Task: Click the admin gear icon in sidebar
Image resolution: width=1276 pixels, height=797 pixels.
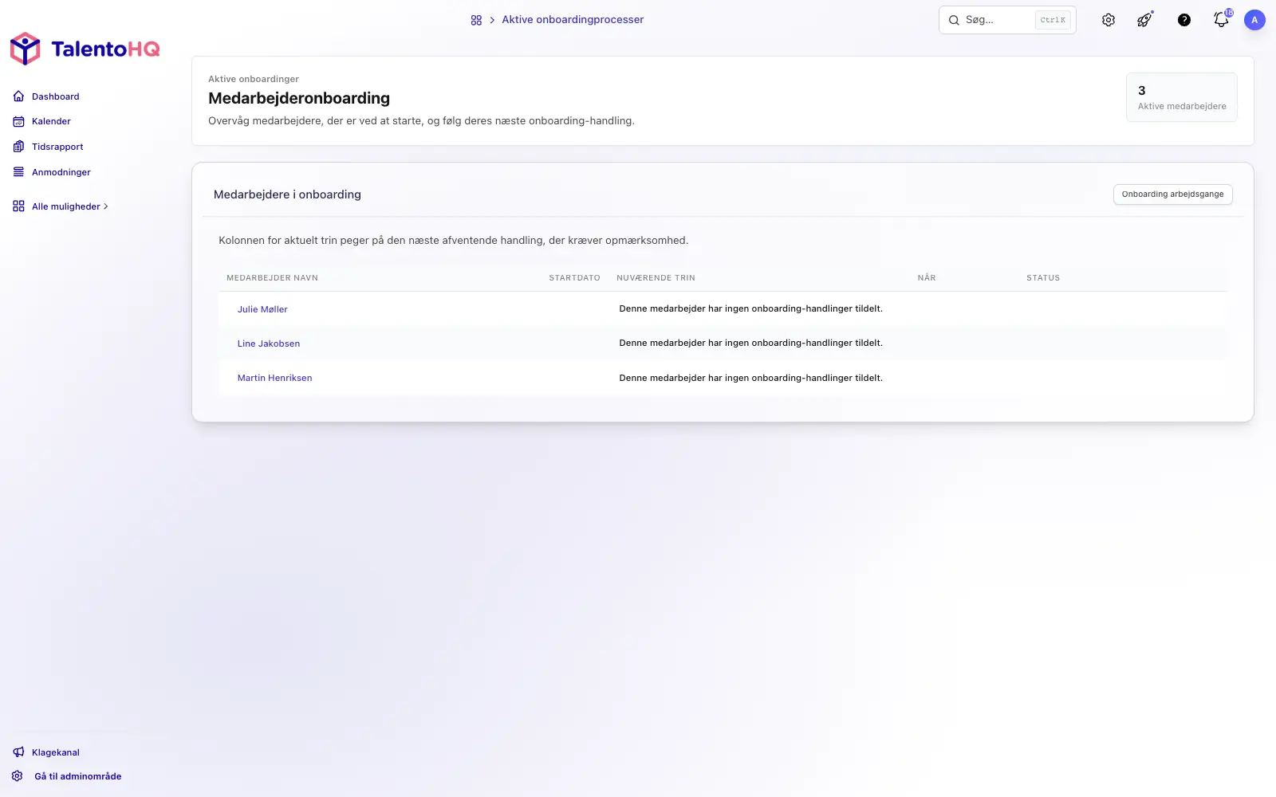Action: tap(18, 776)
